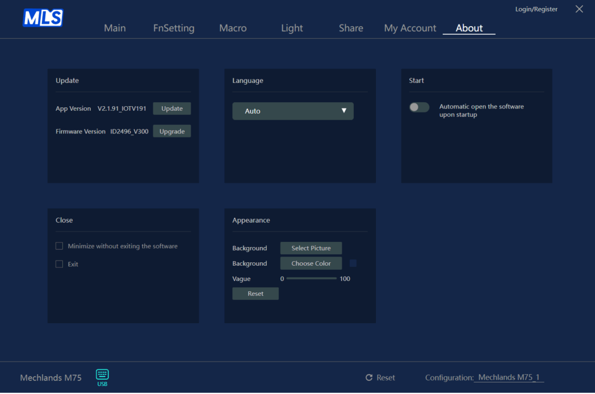Click the firmware version ID2496_V300 text

coord(130,132)
